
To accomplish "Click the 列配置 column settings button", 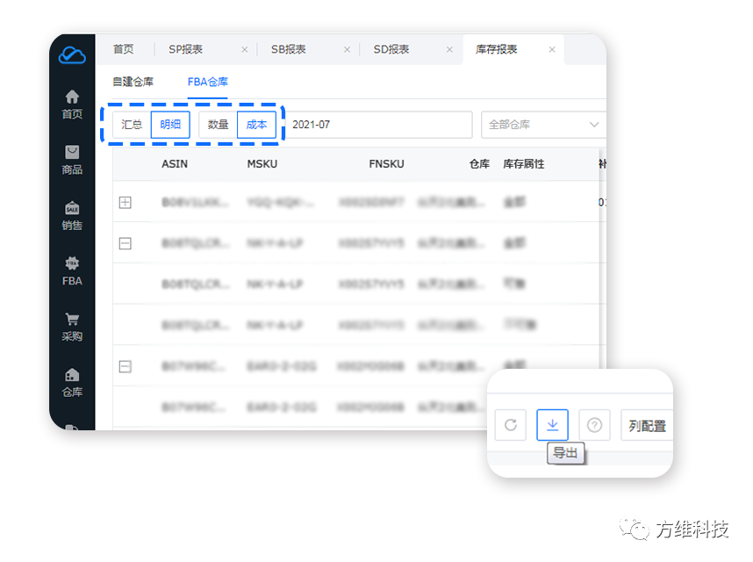I will pos(647,426).
